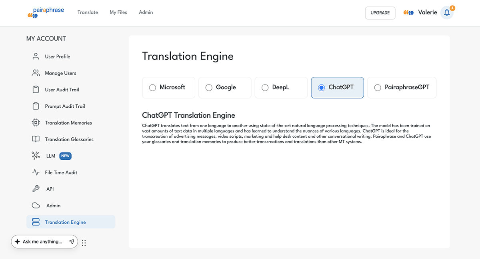Select the PairaphraseGPT engine option
Image resolution: width=480 pixels, height=259 pixels.
(377, 87)
